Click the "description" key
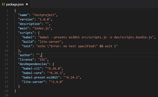The width and height of the screenshot is (158, 97). click(x=30, y=24)
